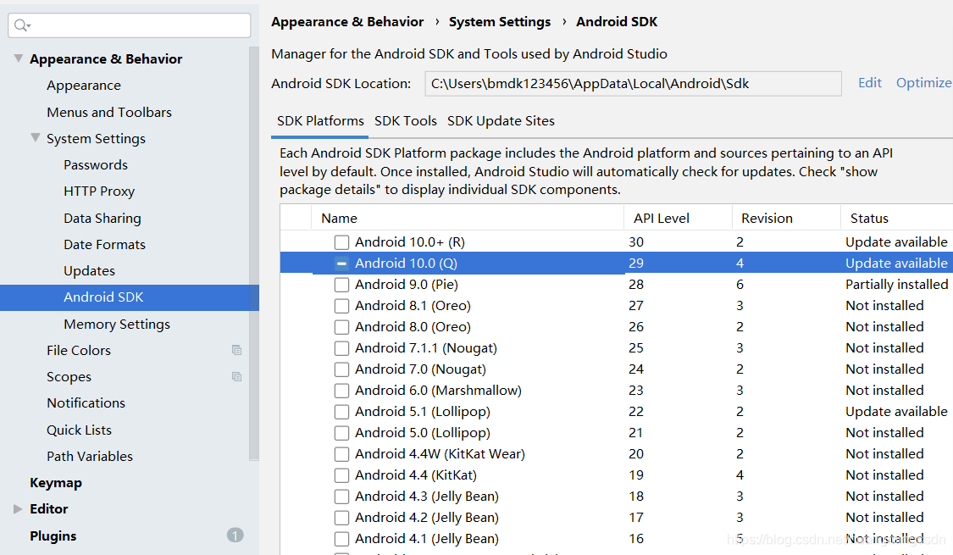The image size is (953, 555).
Task: Check the Android 9.0 (Pie) checkbox
Action: [341, 285]
